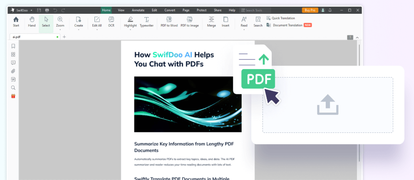The image size is (414, 180).
Task: Open the Protect tab
Action: (x=202, y=10)
